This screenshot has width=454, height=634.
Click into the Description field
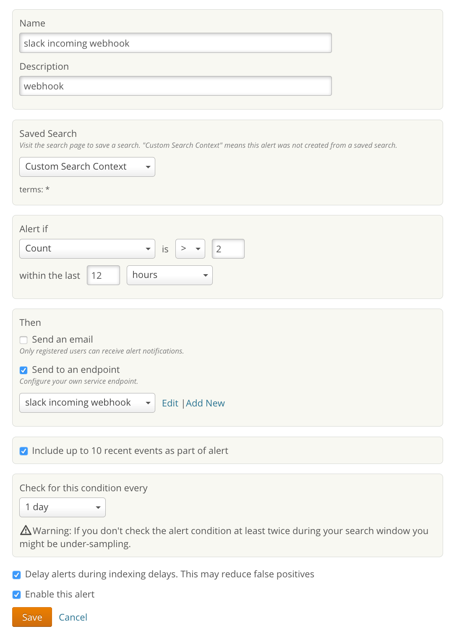(x=175, y=86)
